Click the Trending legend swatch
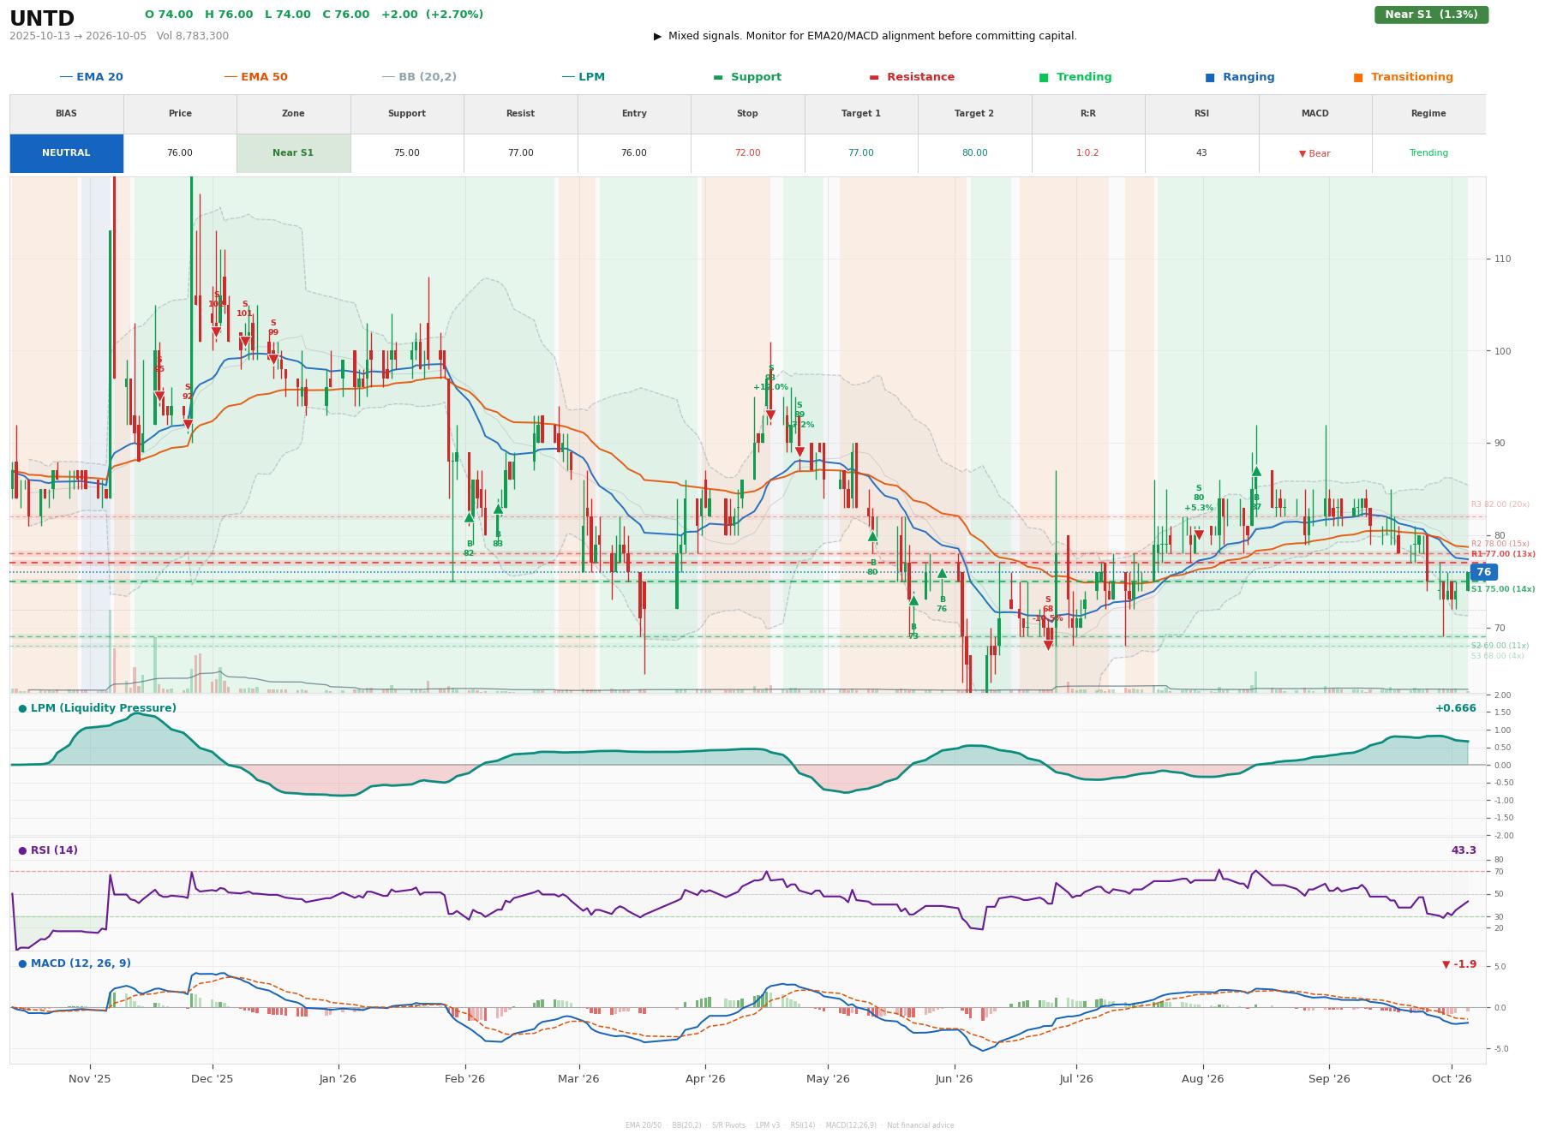 (1044, 77)
